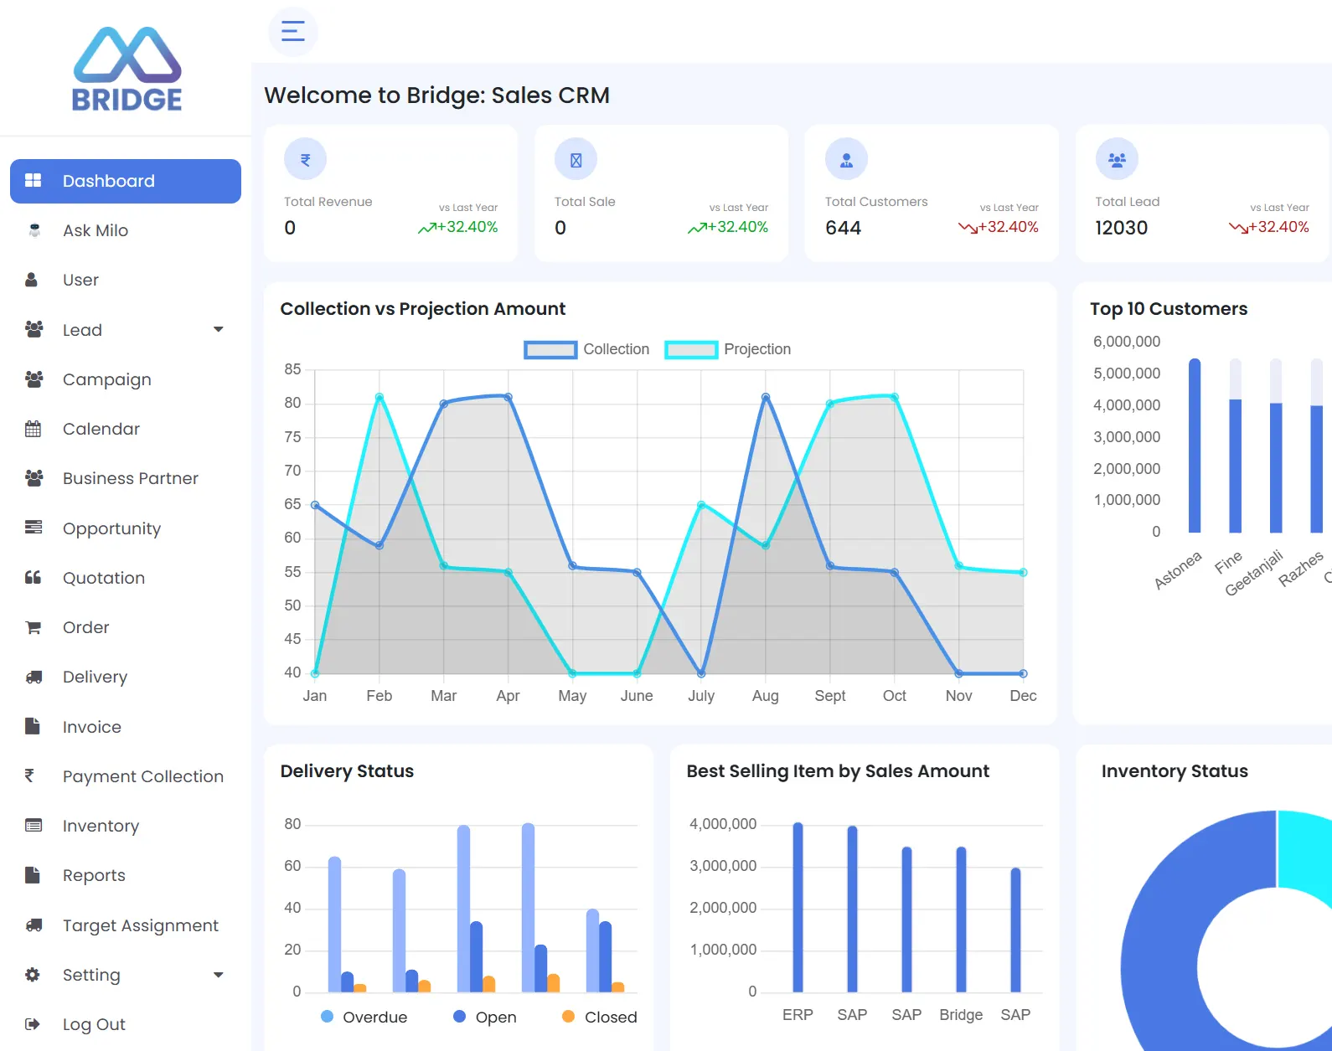Image resolution: width=1332 pixels, height=1051 pixels.
Task: Click the Bridge bar in Best Selling chart
Action: coord(961,920)
